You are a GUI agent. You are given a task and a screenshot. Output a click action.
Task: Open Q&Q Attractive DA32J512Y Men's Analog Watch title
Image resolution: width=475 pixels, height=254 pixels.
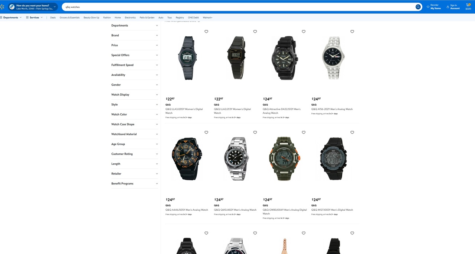(x=282, y=111)
